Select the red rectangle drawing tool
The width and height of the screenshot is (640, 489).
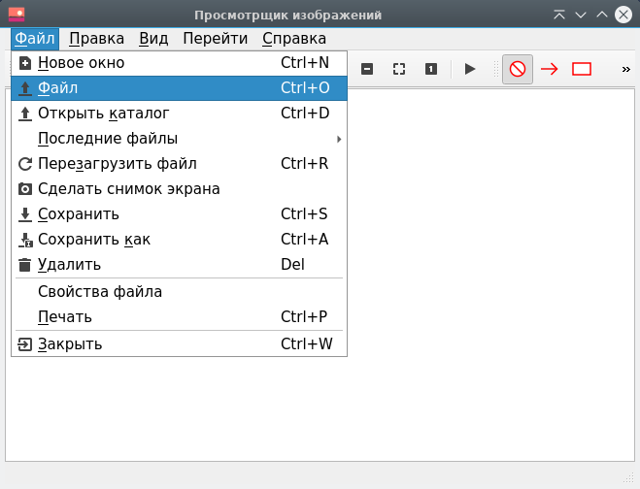tap(582, 69)
